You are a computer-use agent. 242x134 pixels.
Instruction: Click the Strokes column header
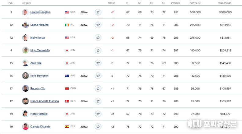(x=175, y=3)
